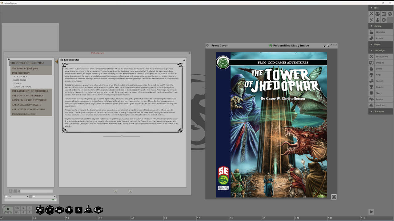This screenshot has height=221, width=394.
Task: Toggle the +2 modifier button
Action: coord(24,208)
